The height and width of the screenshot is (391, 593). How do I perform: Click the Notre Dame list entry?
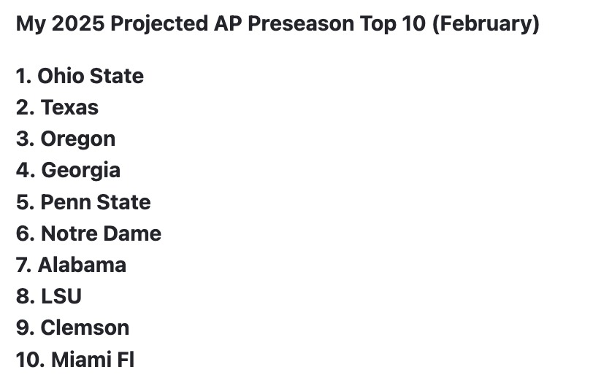101,233
